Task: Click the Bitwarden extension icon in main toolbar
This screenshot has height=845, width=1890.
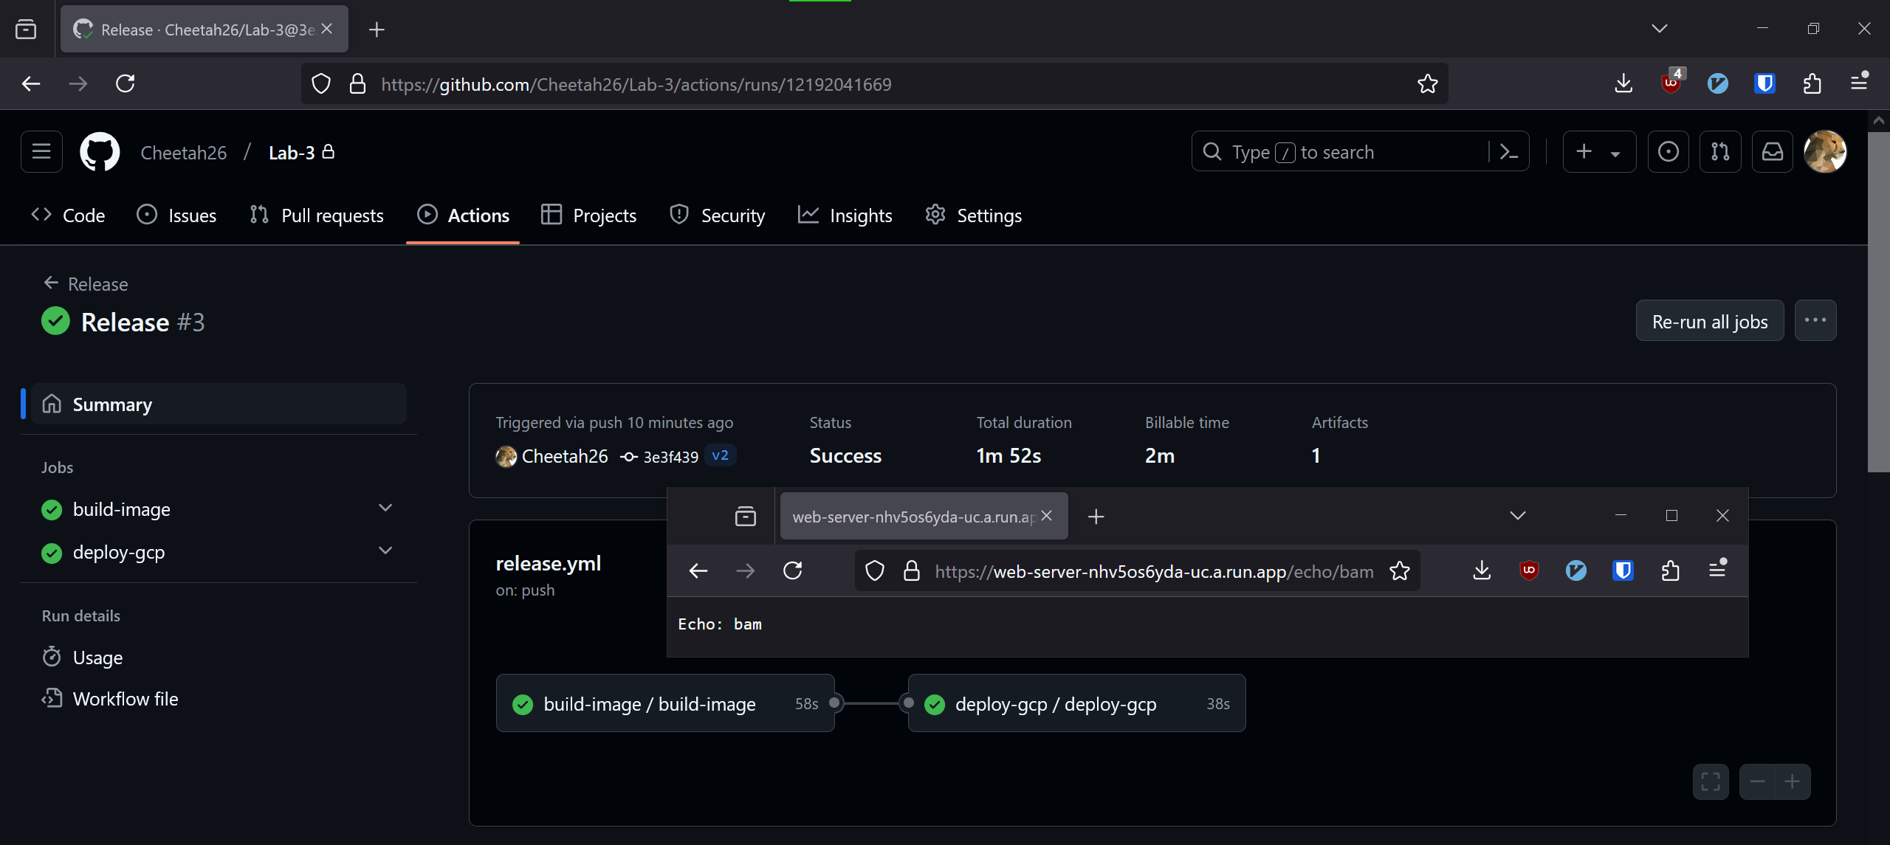Action: coord(1764,83)
